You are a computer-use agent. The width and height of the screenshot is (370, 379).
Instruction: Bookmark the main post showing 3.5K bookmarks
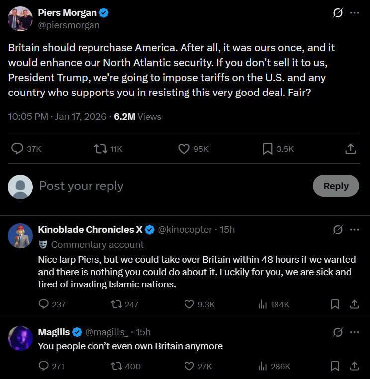point(268,149)
